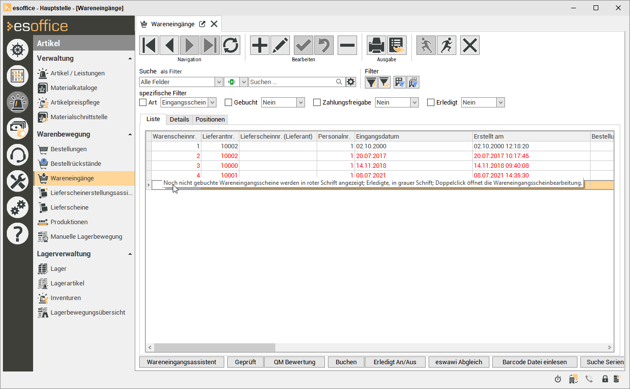The image size is (630, 389).
Task: Jump to first record in Navigation toolbar
Action: 149,45
